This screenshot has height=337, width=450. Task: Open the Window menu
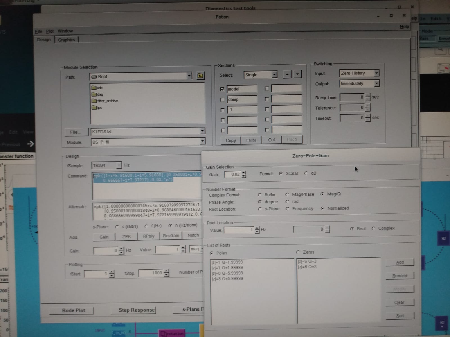point(65,31)
